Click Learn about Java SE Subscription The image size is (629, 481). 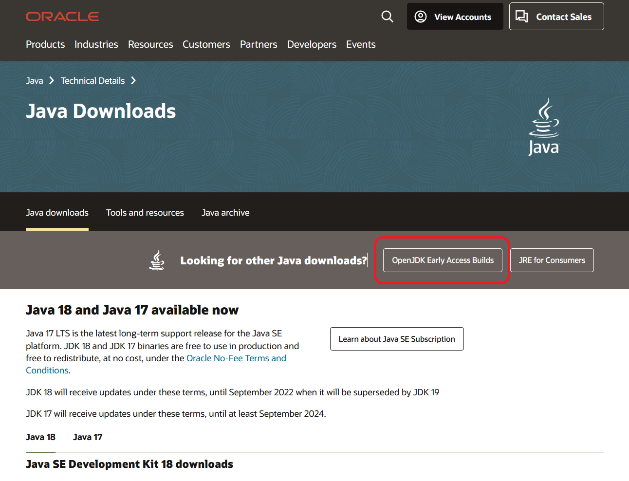click(x=397, y=339)
